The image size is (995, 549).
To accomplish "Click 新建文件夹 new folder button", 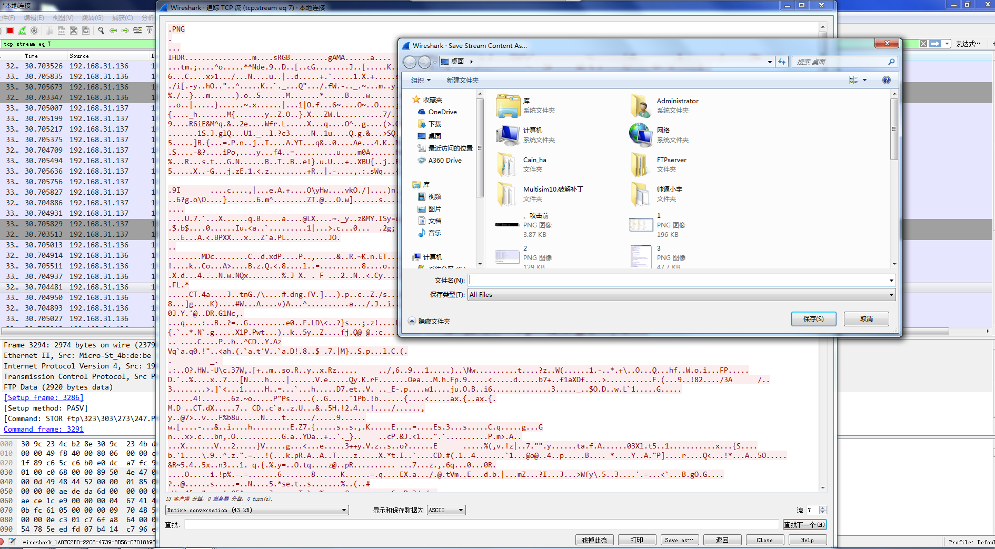I will 463,81.
